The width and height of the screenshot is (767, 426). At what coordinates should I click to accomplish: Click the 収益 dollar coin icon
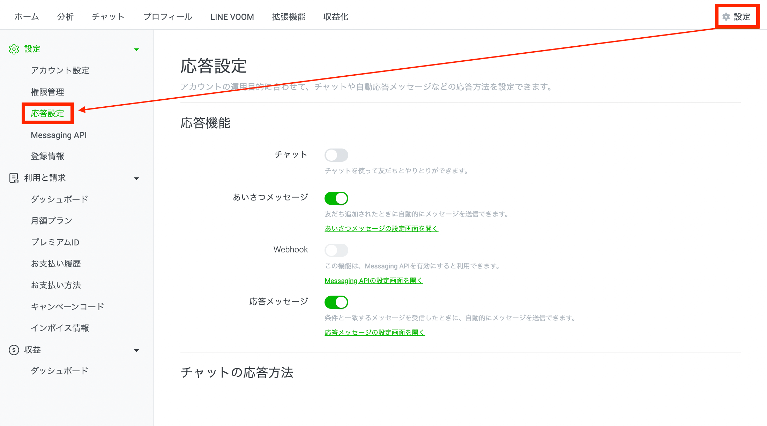[x=14, y=350]
